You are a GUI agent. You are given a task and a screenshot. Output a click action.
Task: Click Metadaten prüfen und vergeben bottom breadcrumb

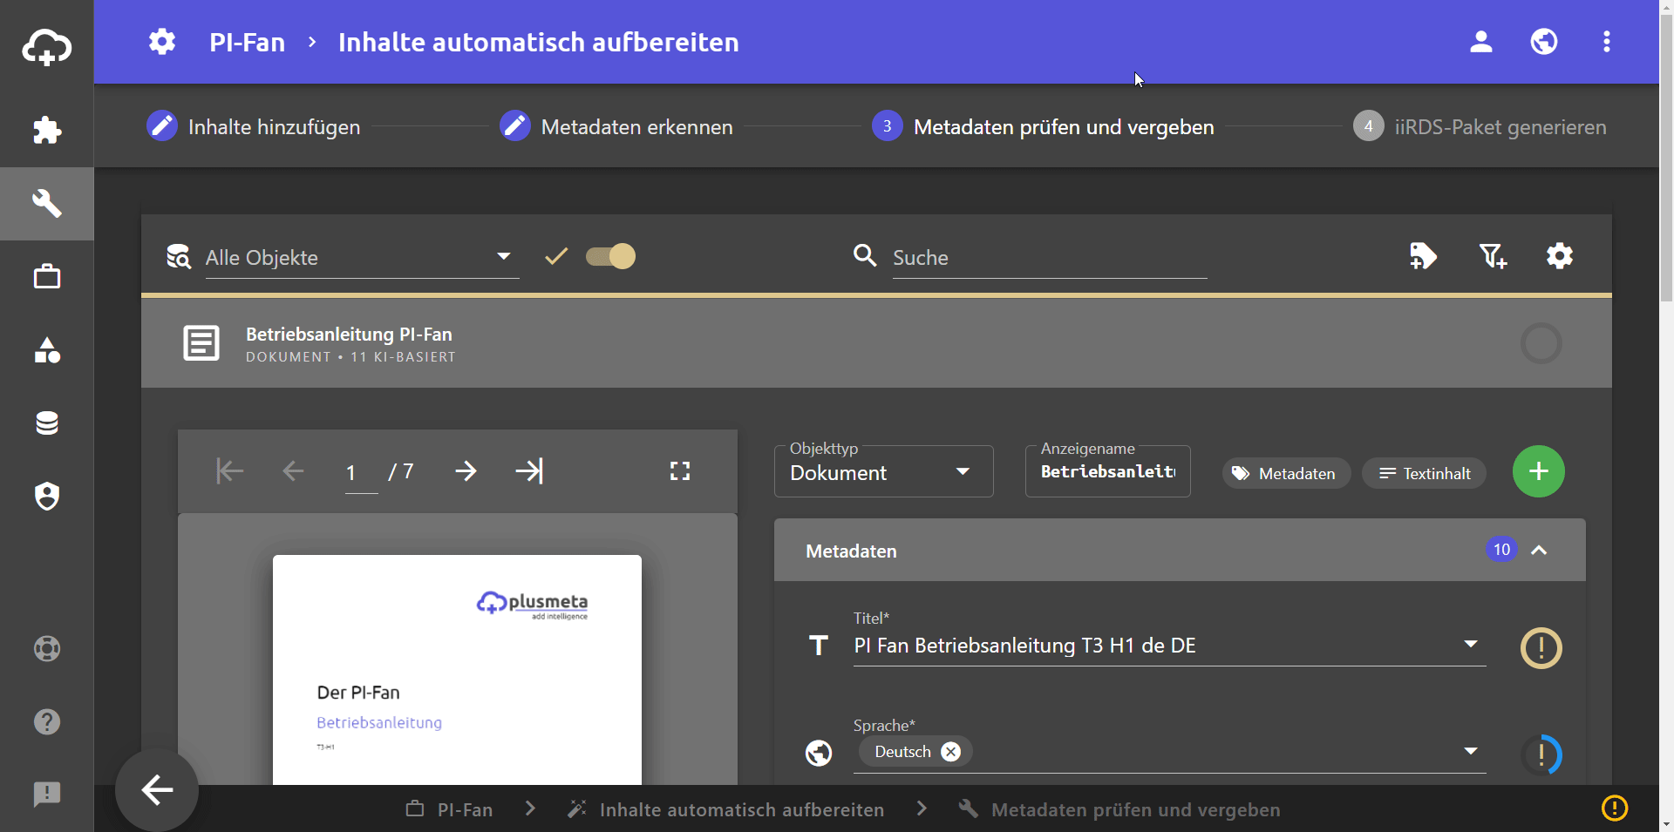pyautogui.click(x=1119, y=809)
